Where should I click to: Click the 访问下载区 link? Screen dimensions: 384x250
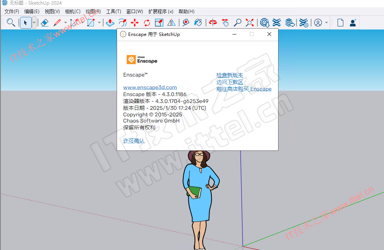pos(230,82)
